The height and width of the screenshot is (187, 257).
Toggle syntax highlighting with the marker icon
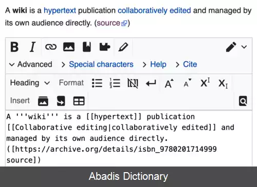123,47
